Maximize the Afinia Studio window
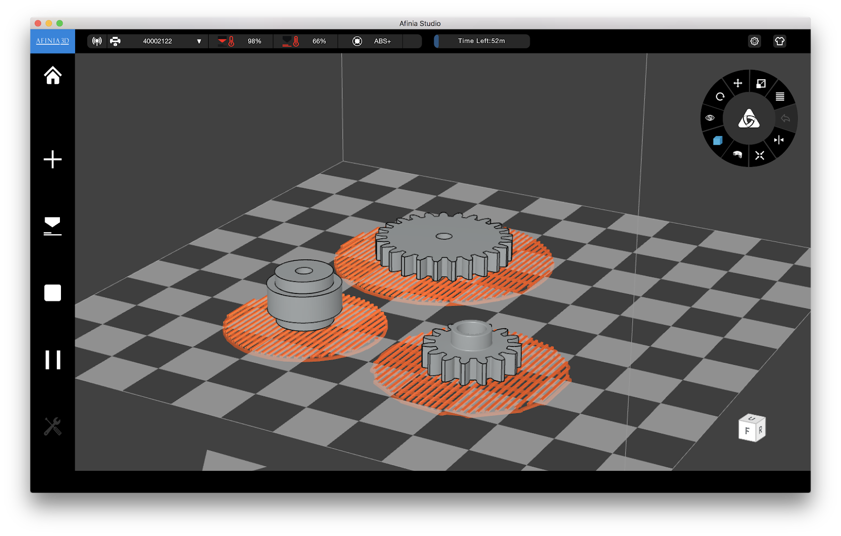The height and width of the screenshot is (536, 841). pyautogui.click(x=59, y=23)
